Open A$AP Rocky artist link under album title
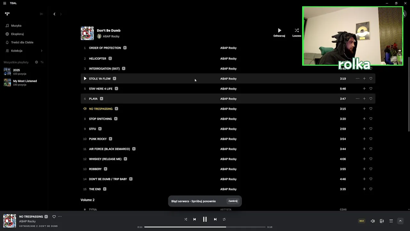 point(111,37)
